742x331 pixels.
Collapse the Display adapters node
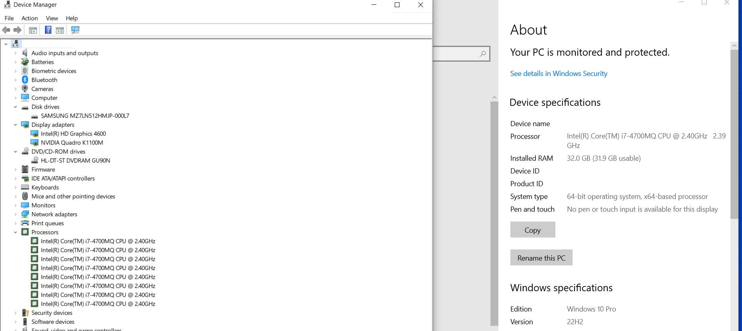[16, 125]
